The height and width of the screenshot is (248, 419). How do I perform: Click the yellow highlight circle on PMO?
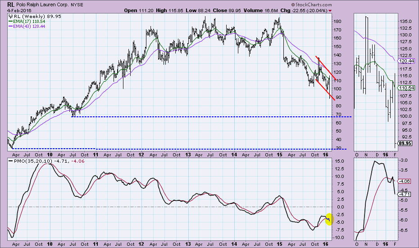tap(328, 219)
